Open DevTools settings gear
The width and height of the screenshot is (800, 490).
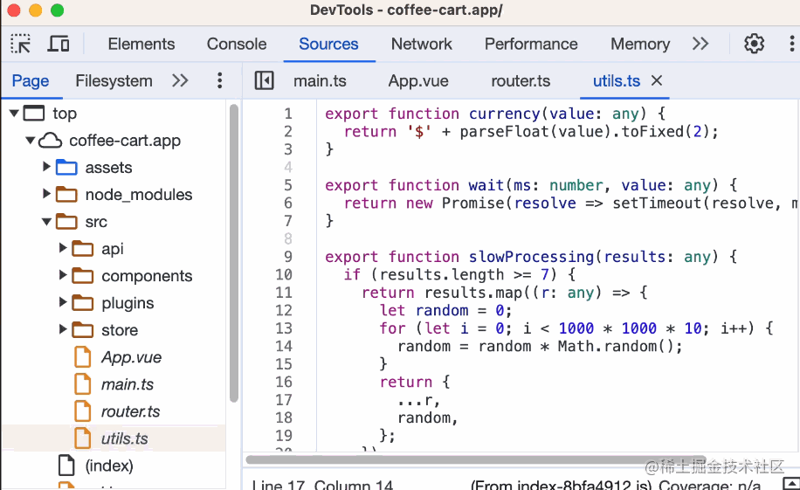[x=754, y=44]
